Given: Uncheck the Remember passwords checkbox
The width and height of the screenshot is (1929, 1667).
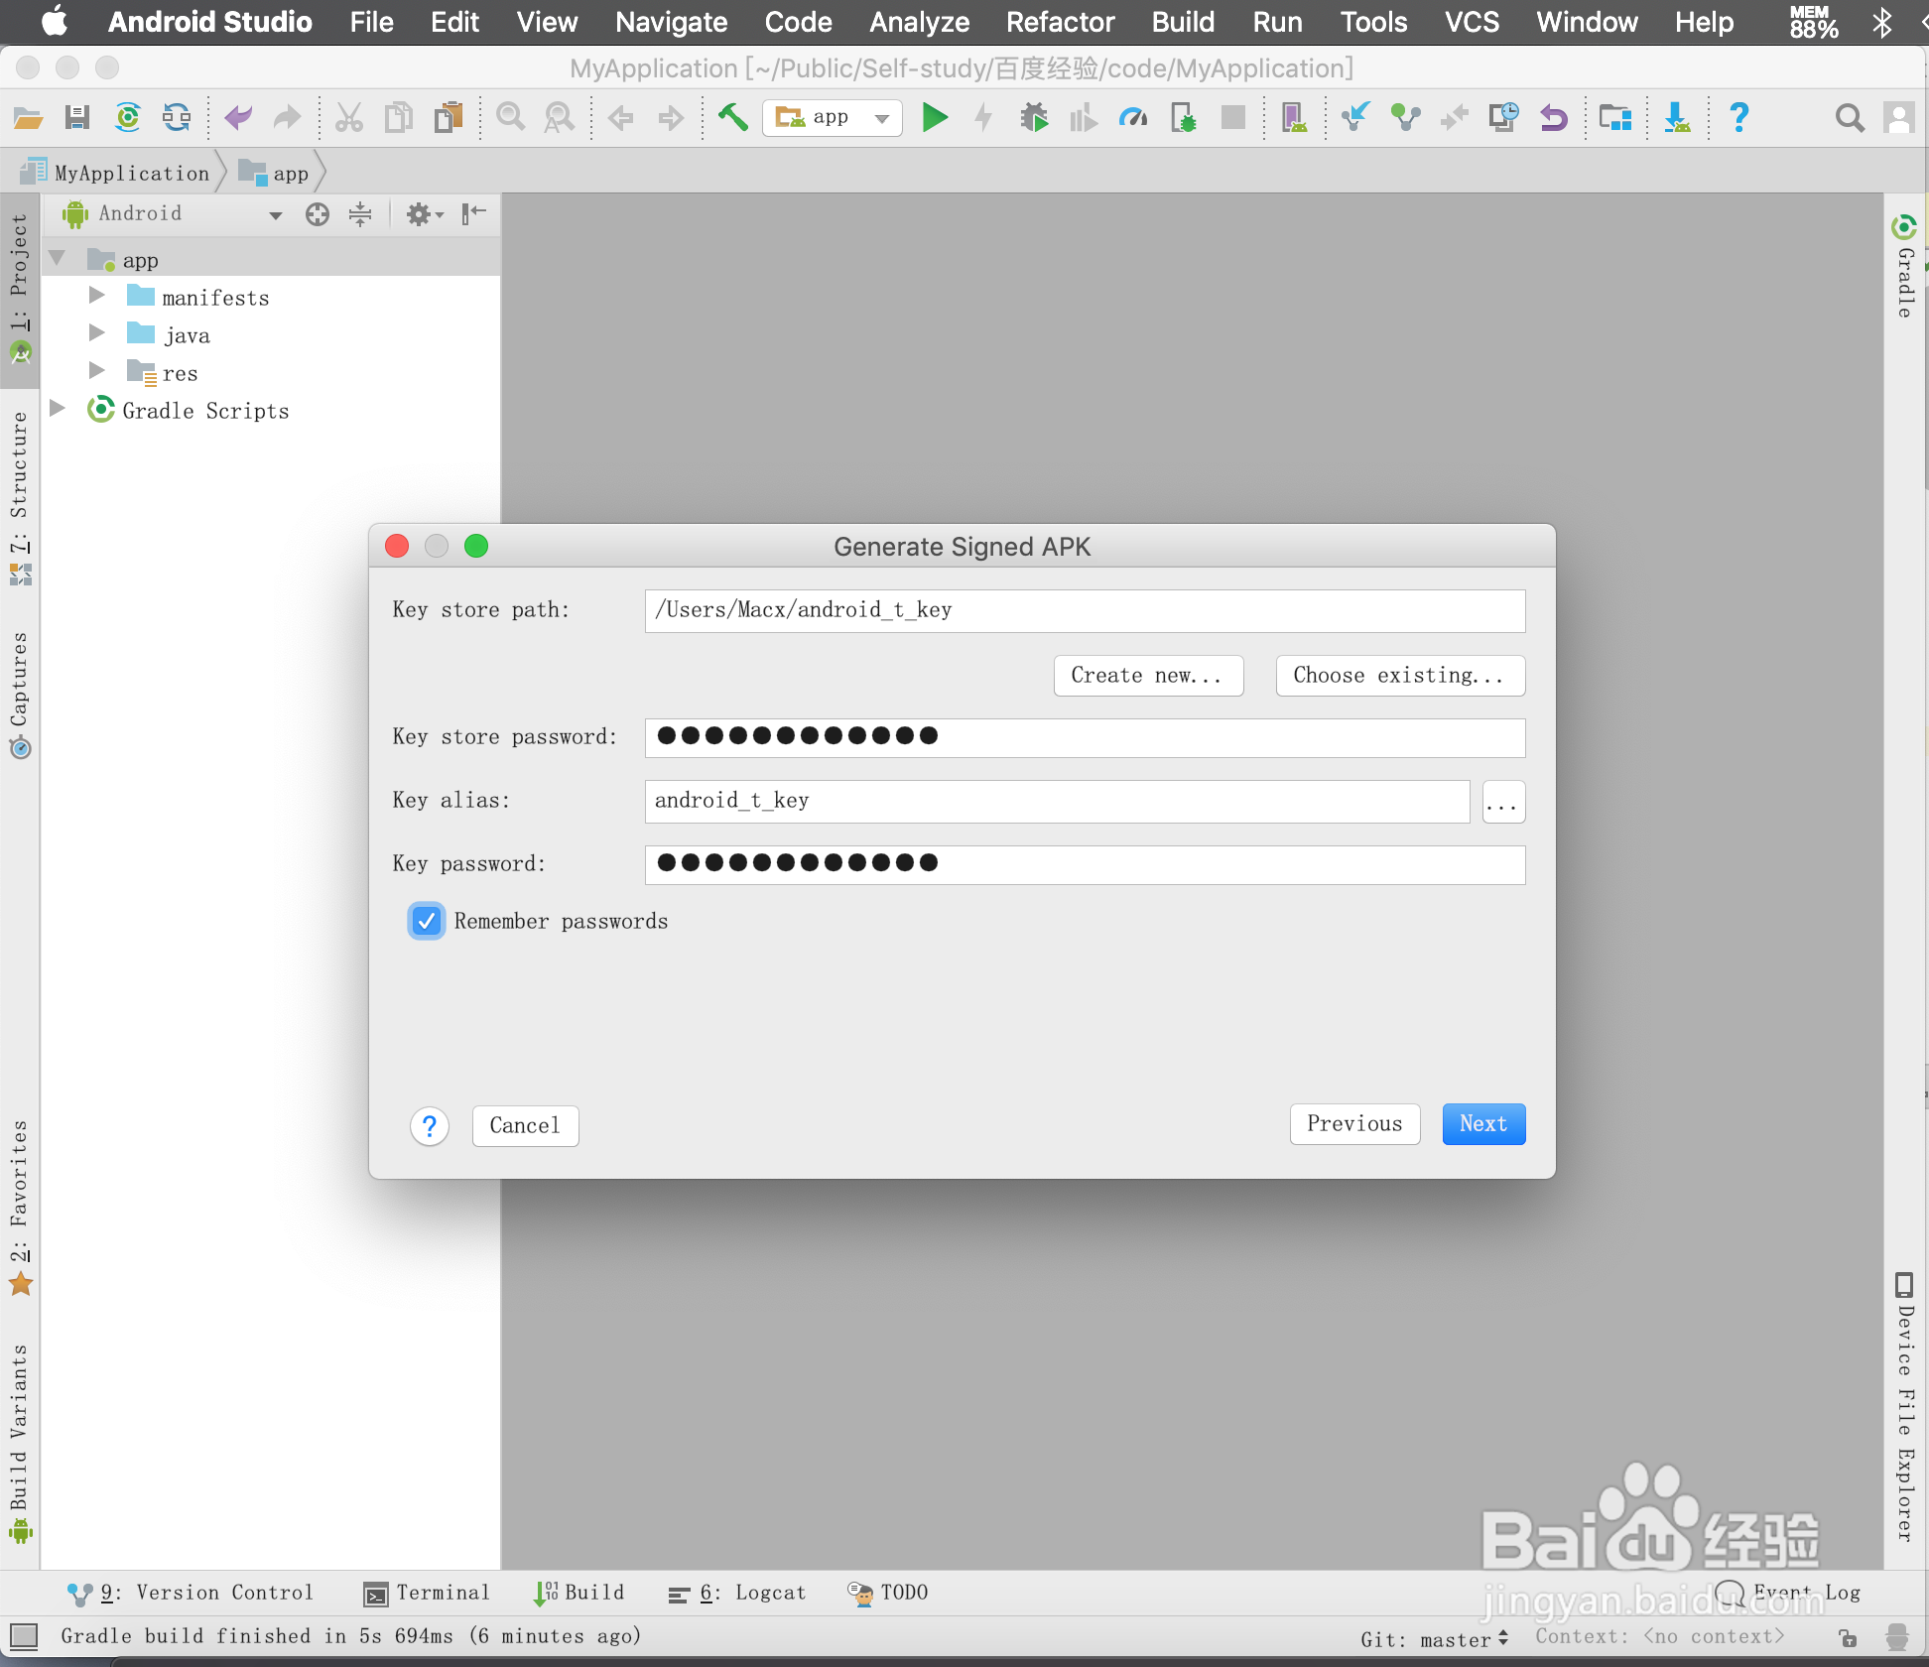Looking at the screenshot, I should tap(427, 921).
